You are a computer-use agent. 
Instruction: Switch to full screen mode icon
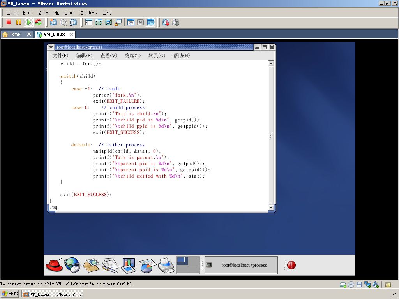(99, 22)
